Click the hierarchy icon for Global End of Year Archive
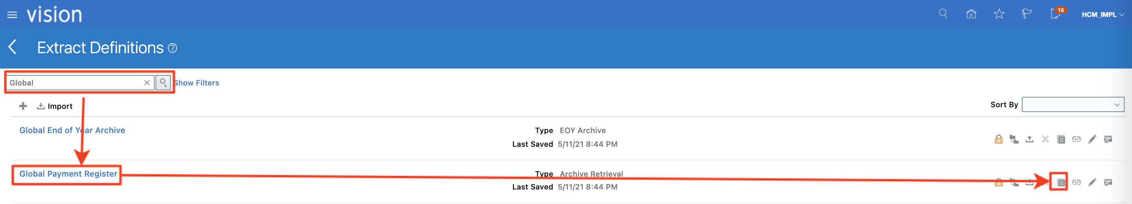 (1014, 139)
